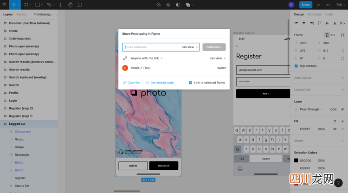This screenshot has width=348, height=193.
Task: Open can view dropdown in invite field
Action: (x=190, y=47)
